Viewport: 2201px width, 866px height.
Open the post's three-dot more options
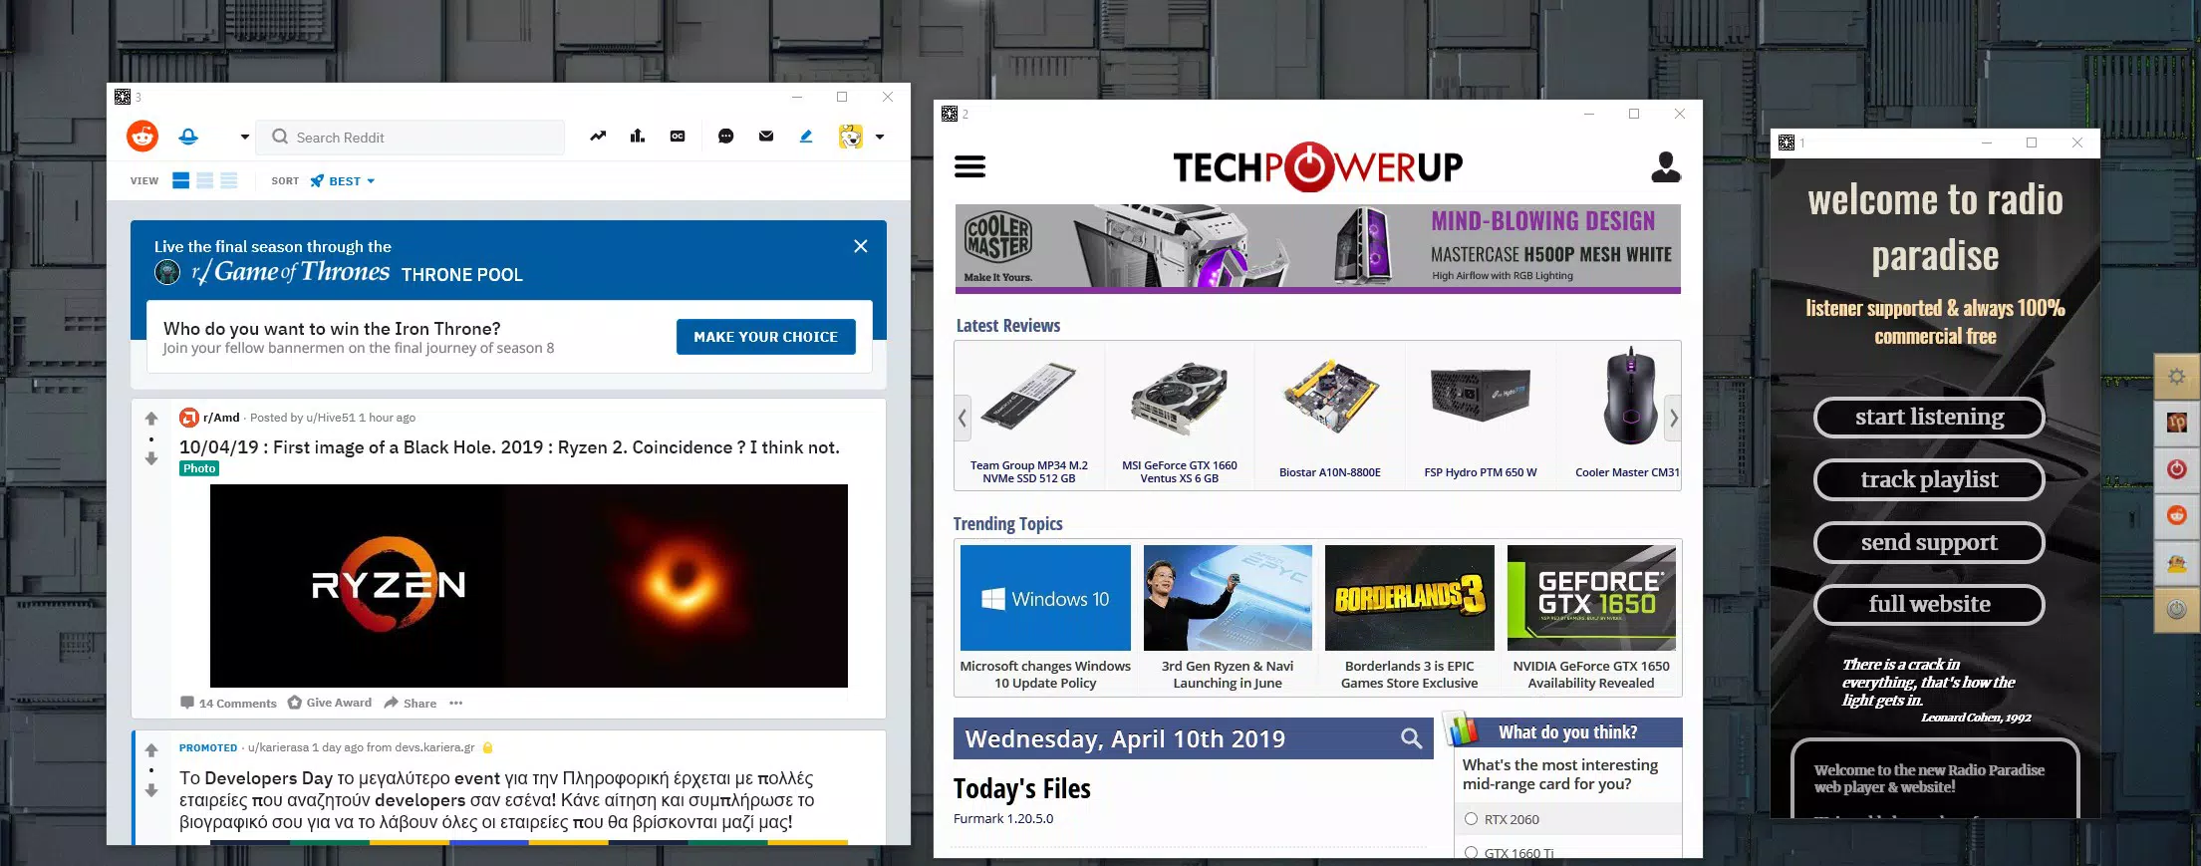click(x=456, y=703)
